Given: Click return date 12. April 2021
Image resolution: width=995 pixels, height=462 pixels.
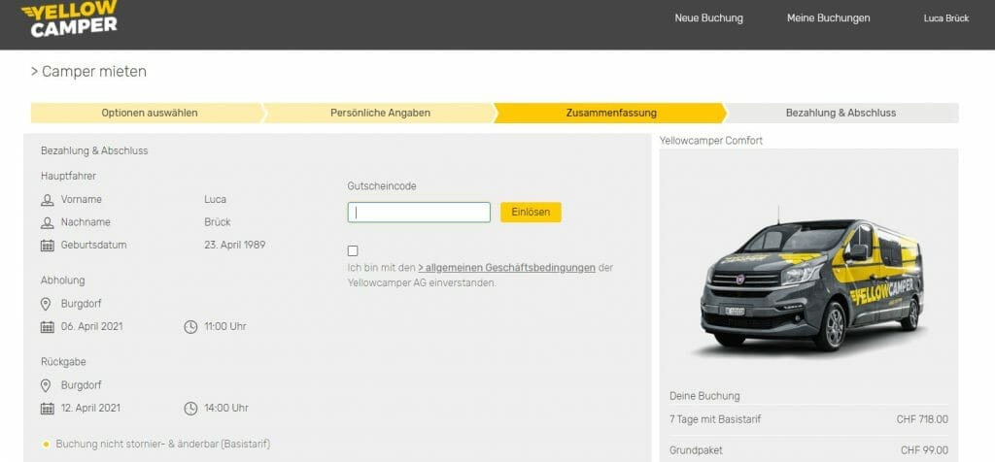Looking at the screenshot, I should pos(90,408).
